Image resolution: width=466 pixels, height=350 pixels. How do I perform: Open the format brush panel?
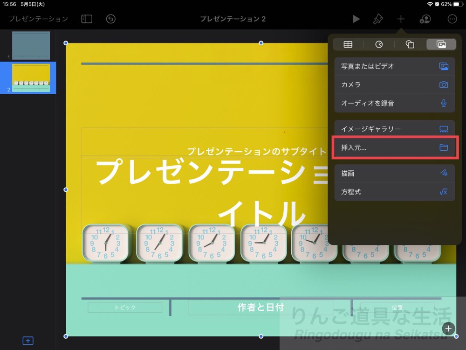378,19
